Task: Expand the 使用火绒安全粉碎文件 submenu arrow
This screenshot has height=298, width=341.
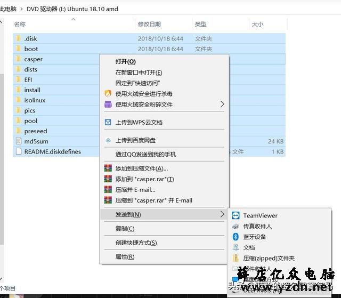Action: click(x=222, y=104)
